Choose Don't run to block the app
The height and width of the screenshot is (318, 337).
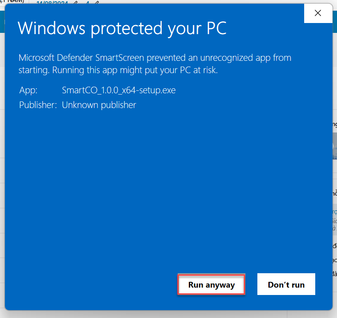(x=286, y=285)
